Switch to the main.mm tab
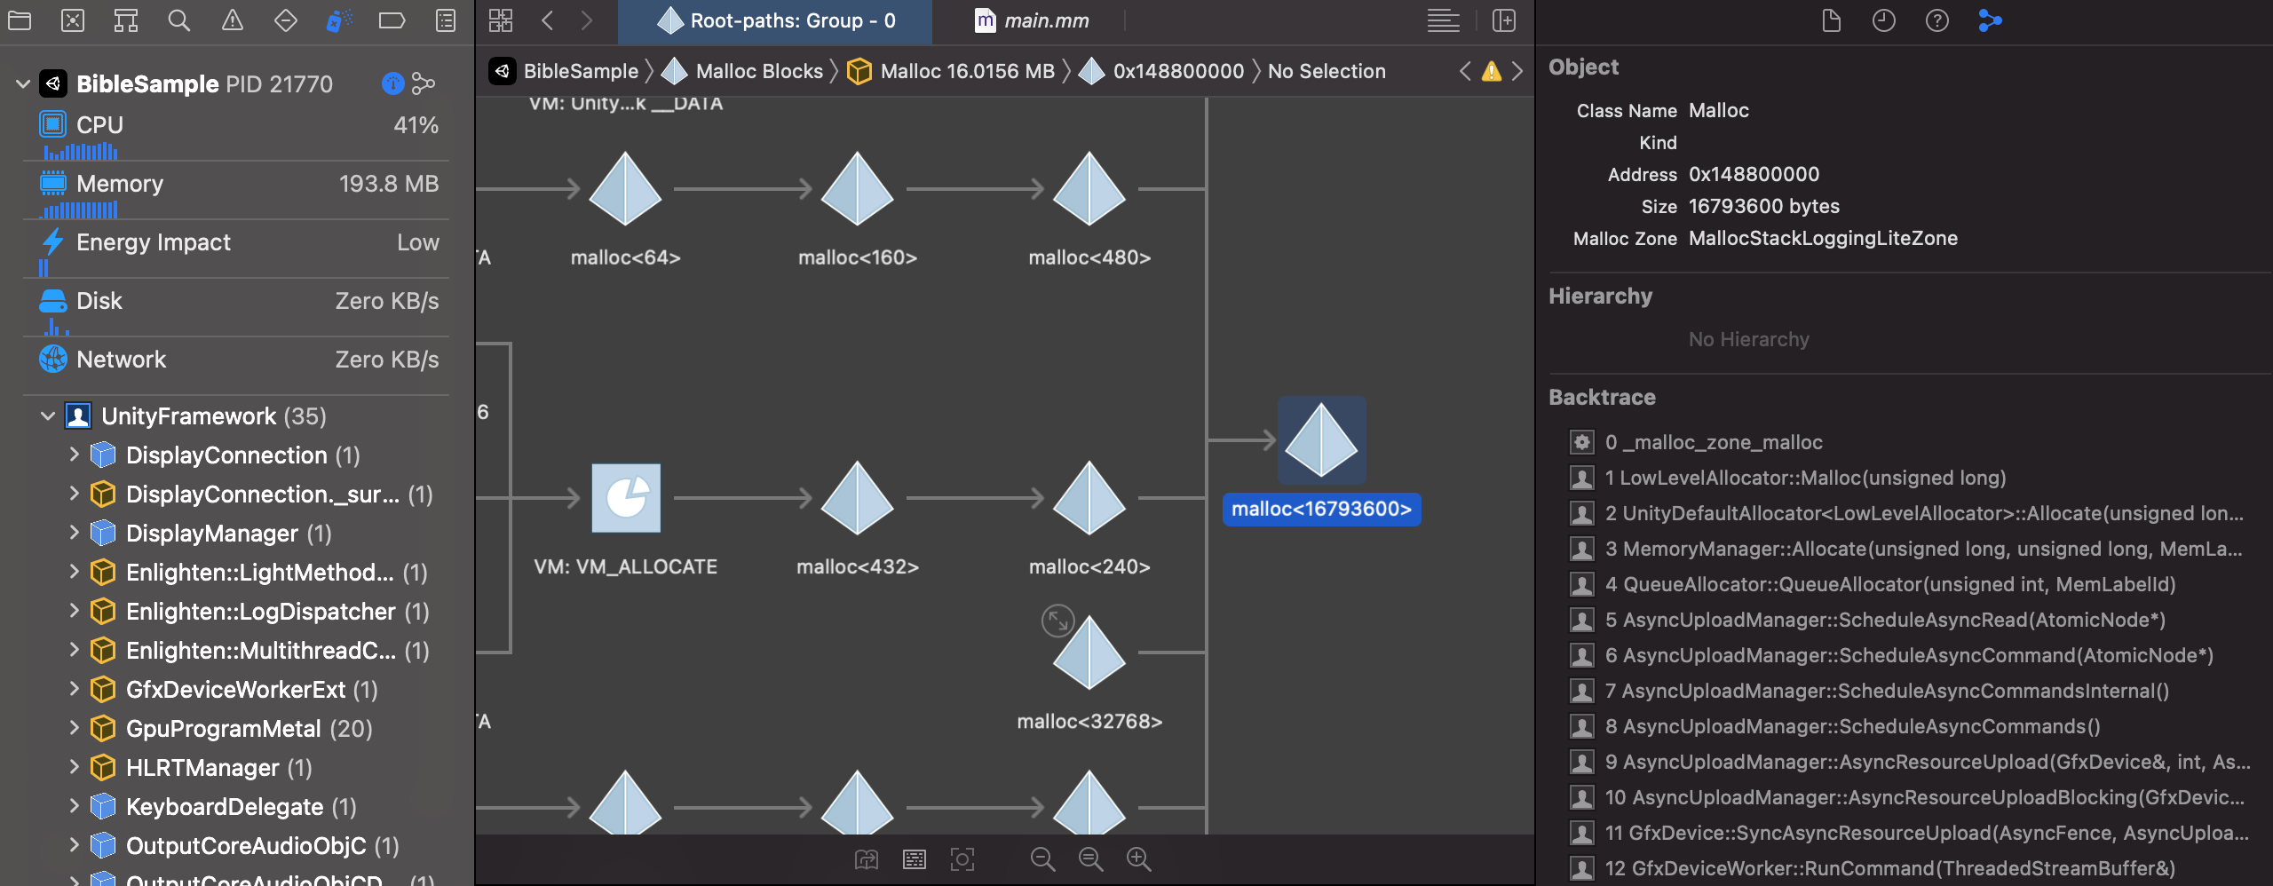Screen dimensions: 2273x886 1046,20
